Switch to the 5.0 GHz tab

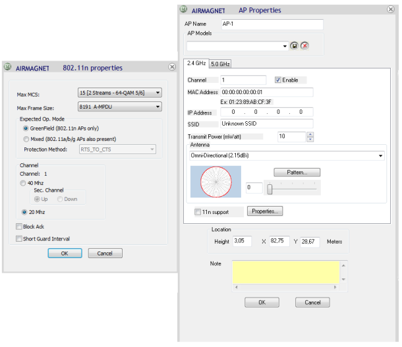[220, 64]
